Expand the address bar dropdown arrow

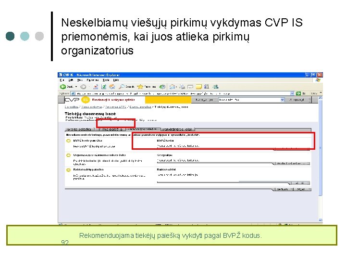pos(292,93)
